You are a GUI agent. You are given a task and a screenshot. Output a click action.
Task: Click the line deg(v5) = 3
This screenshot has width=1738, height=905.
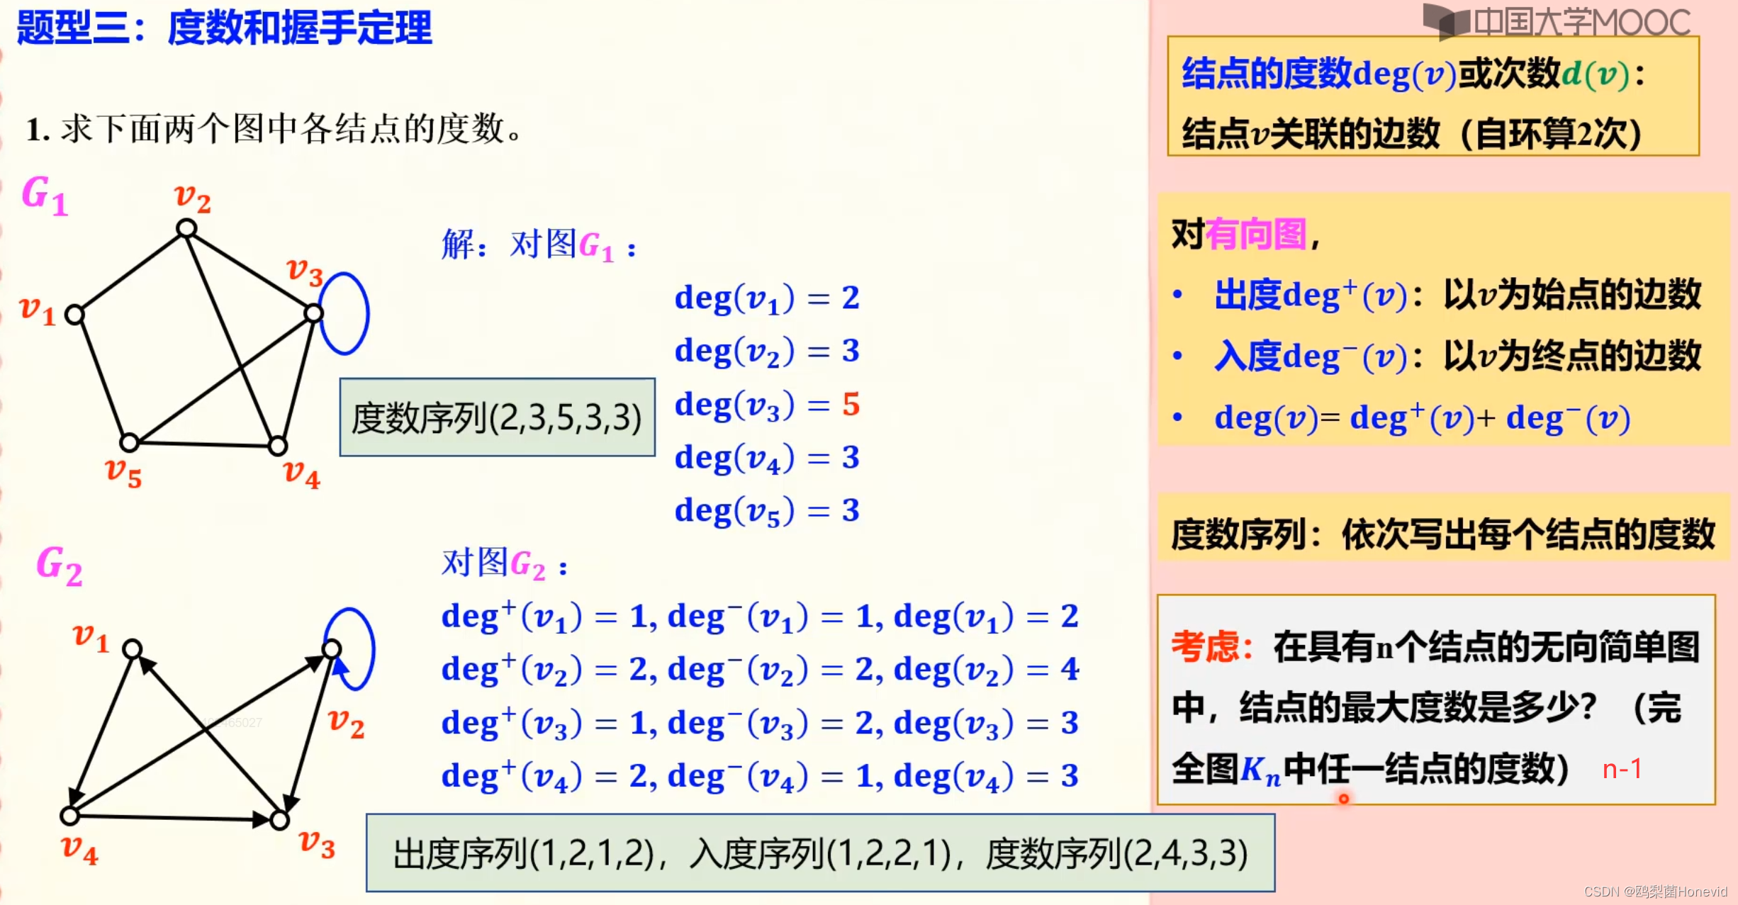(767, 511)
